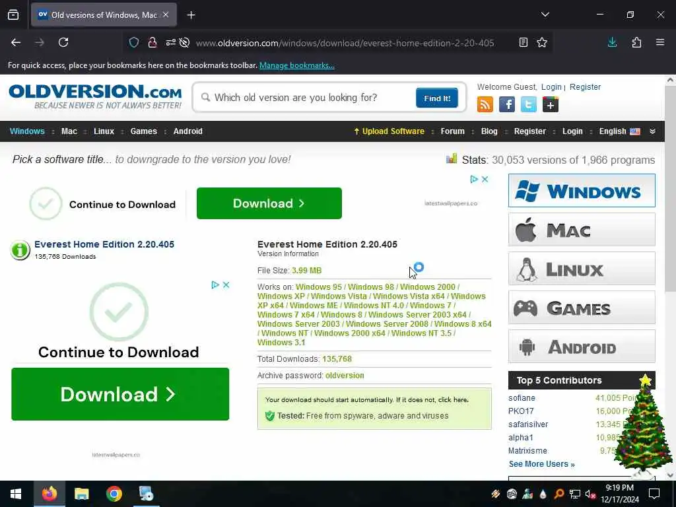
Task: Open the notification center icon
Action: point(654,494)
